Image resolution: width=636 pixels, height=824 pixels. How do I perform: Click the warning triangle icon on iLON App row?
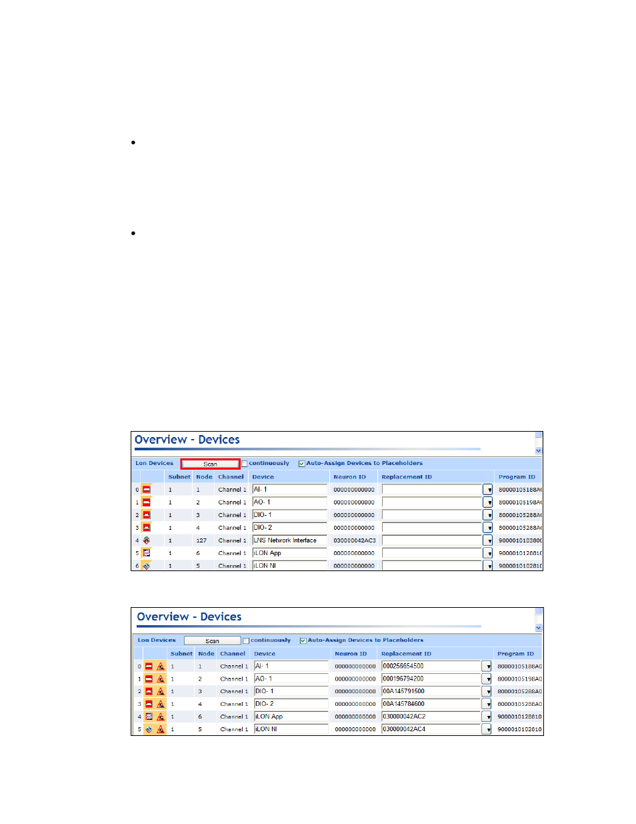point(161,717)
